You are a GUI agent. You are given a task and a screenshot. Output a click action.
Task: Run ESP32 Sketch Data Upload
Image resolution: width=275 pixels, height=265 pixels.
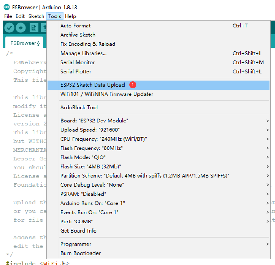tap(158, 85)
